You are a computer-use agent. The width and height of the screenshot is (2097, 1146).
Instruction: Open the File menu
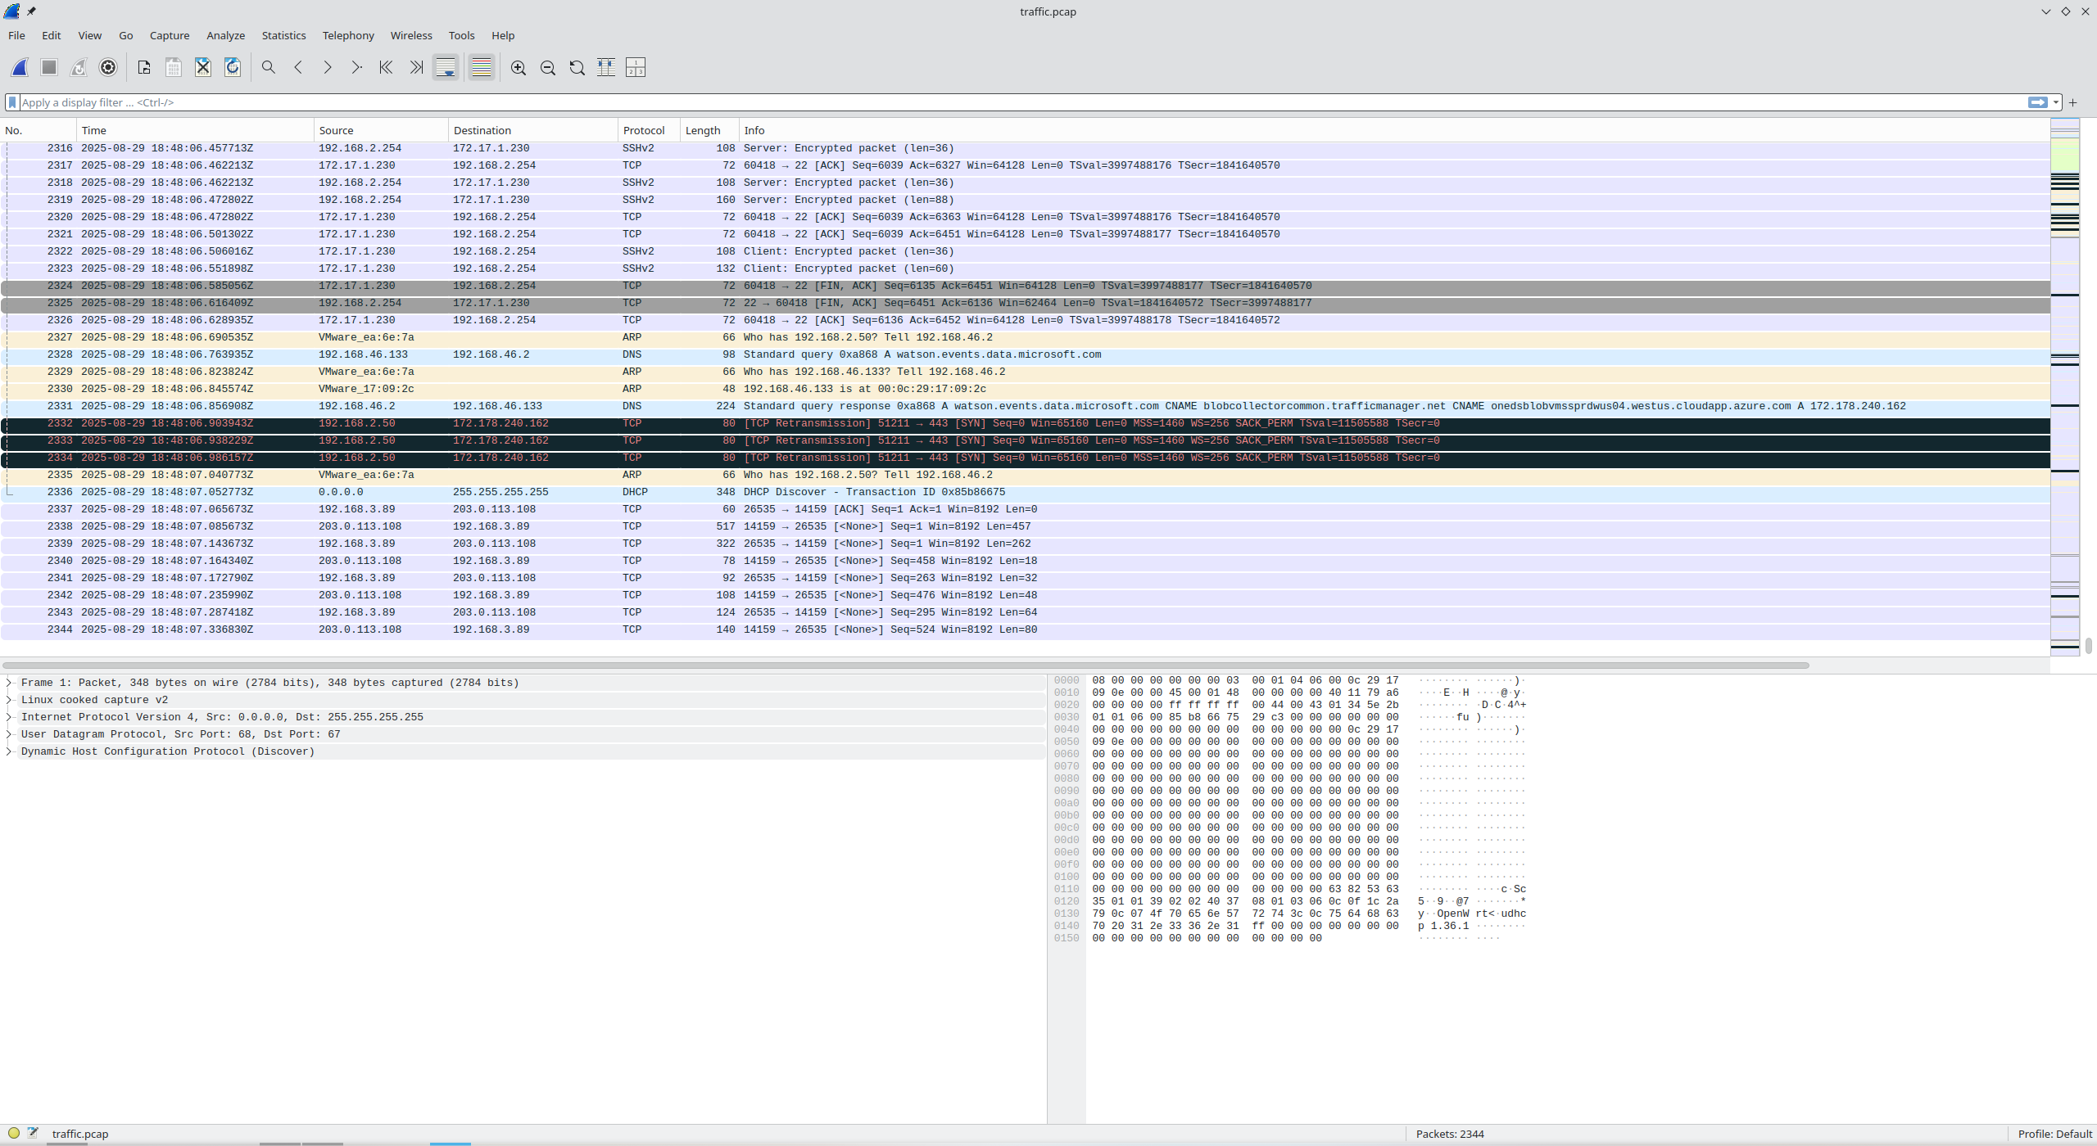tap(16, 35)
